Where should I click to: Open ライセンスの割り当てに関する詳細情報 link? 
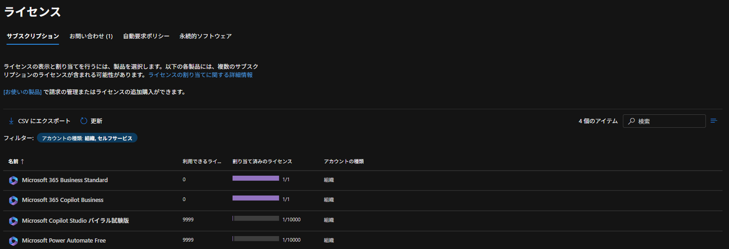tap(200, 75)
